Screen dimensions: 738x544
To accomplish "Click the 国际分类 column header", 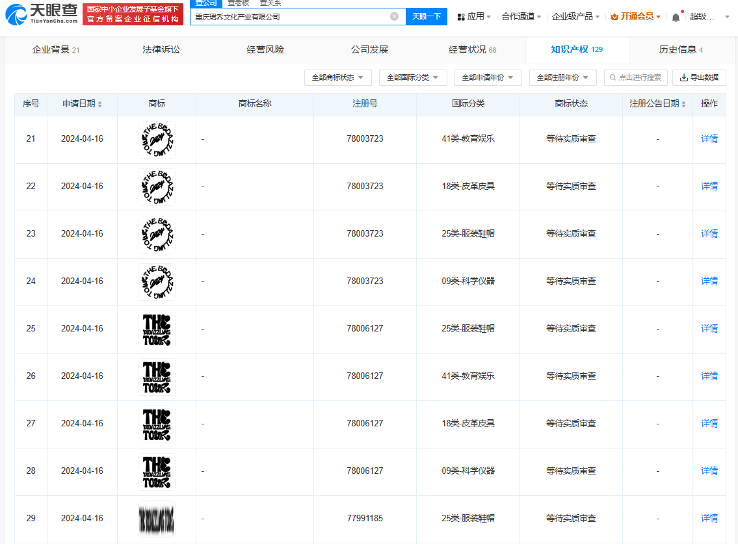I will pyautogui.click(x=468, y=104).
